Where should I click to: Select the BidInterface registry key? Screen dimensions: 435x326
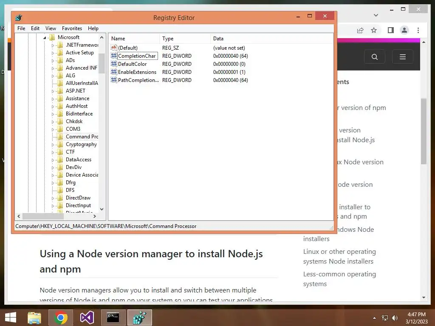click(x=79, y=114)
